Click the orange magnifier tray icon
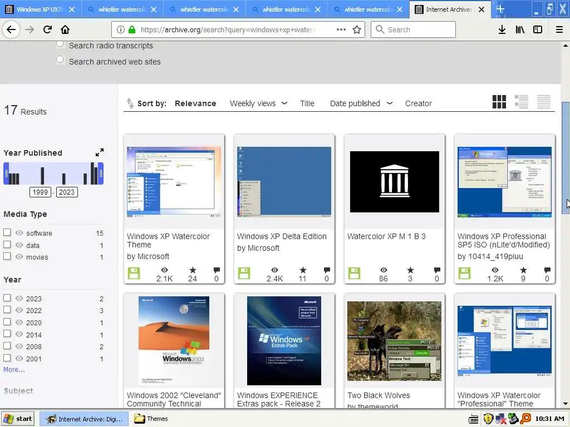The width and height of the screenshot is (570, 427). (x=525, y=419)
